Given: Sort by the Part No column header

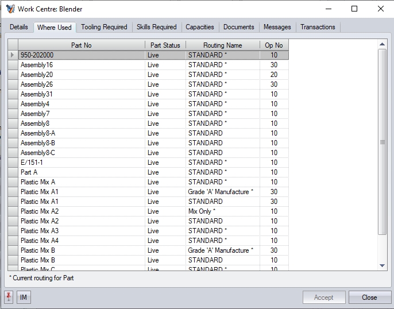Looking at the screenshot, I should click(81, 45).
